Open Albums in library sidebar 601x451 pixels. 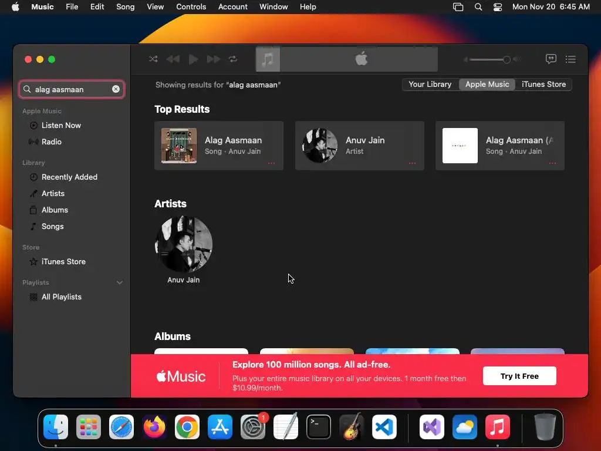[x=55, y=210]
